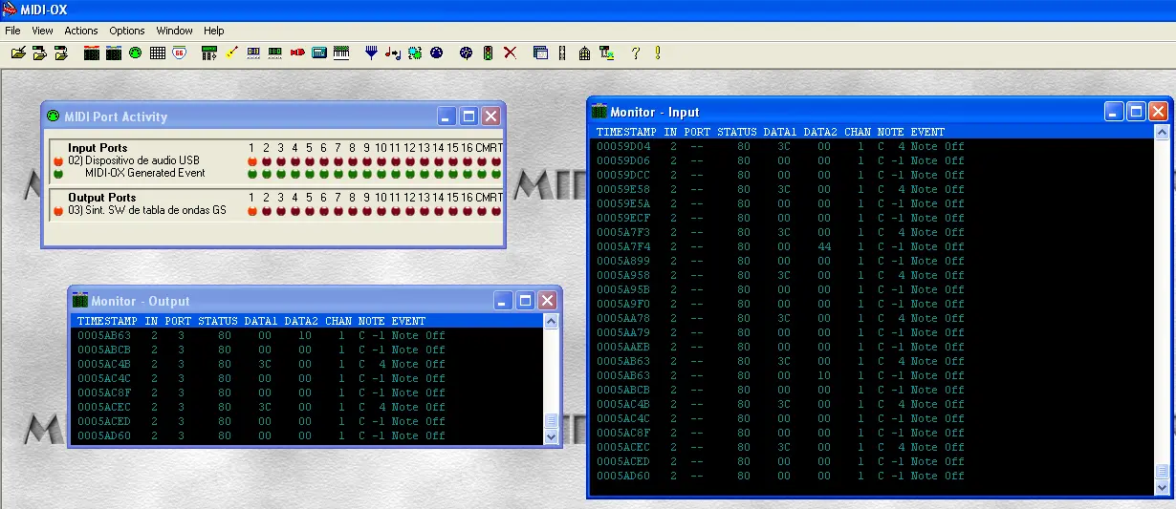Open the Help menu
Image resolution: width=1176 pixels, height=509 pixels.
pyautogui.click(x=213, y=31)
